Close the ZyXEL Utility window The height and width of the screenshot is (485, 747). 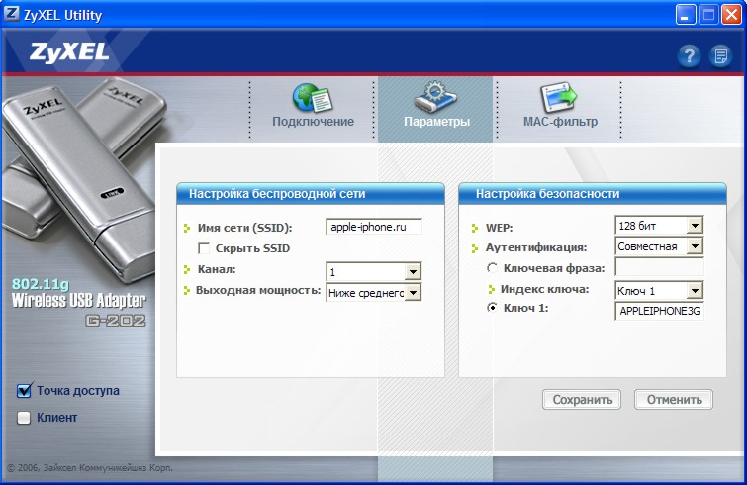tap(731, 15)
